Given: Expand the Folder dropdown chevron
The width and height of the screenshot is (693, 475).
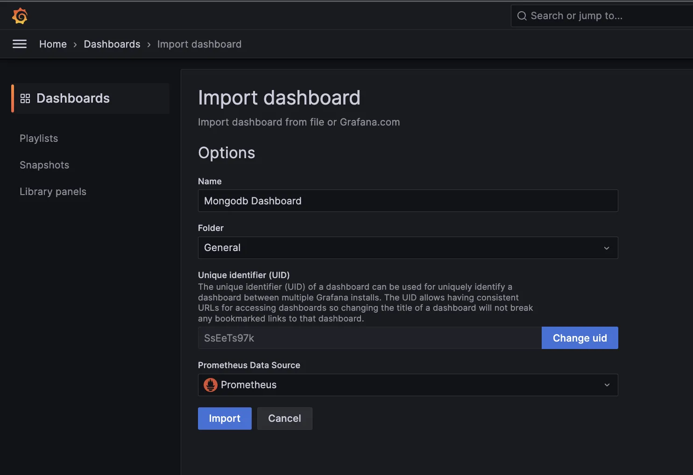Looking at the screenshot, I should pos(607,248).
